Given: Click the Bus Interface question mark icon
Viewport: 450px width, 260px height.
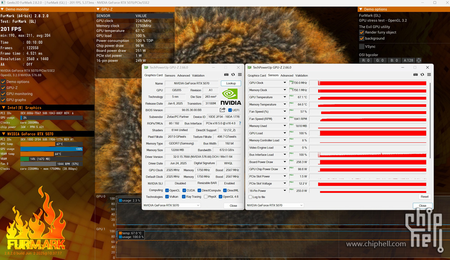Looking at the screenshot, I should pyautogui.click(x=240, y=124).
